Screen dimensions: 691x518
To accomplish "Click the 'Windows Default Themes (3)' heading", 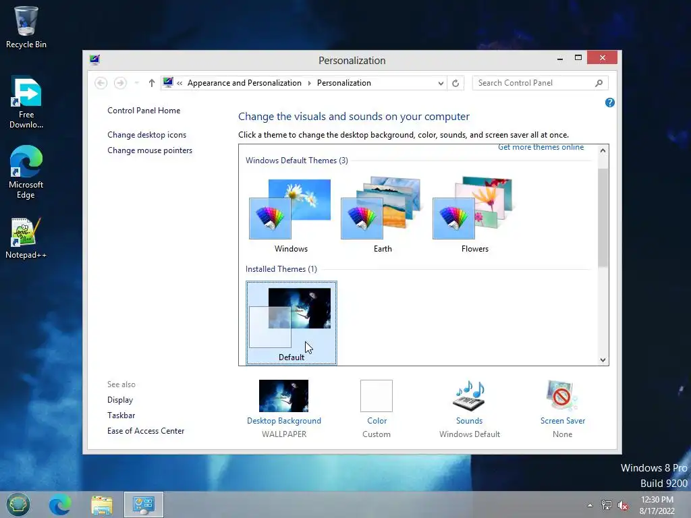I will point(297,161).
